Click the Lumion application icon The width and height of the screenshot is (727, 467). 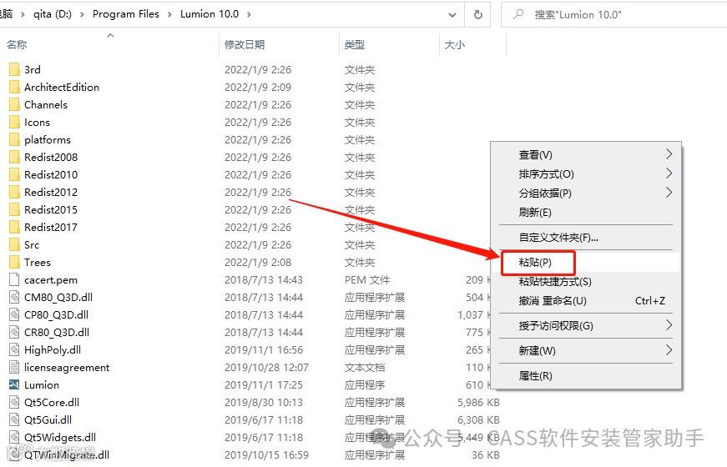[x=14, y=385]
